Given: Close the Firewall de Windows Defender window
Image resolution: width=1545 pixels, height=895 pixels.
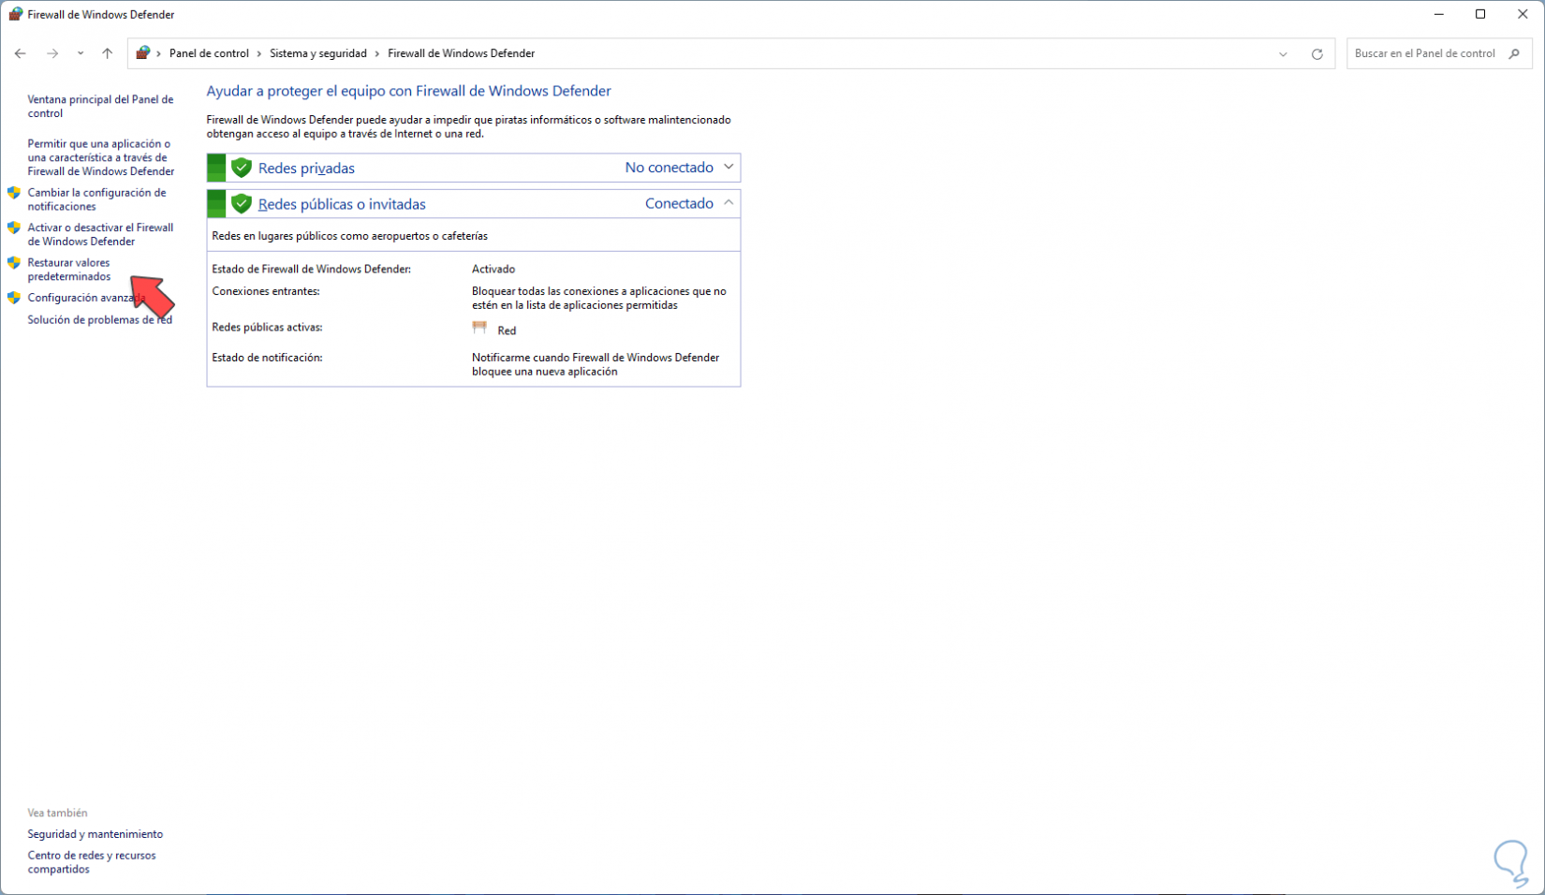Looking at the screenshot, I should [x=1523, y=14].
